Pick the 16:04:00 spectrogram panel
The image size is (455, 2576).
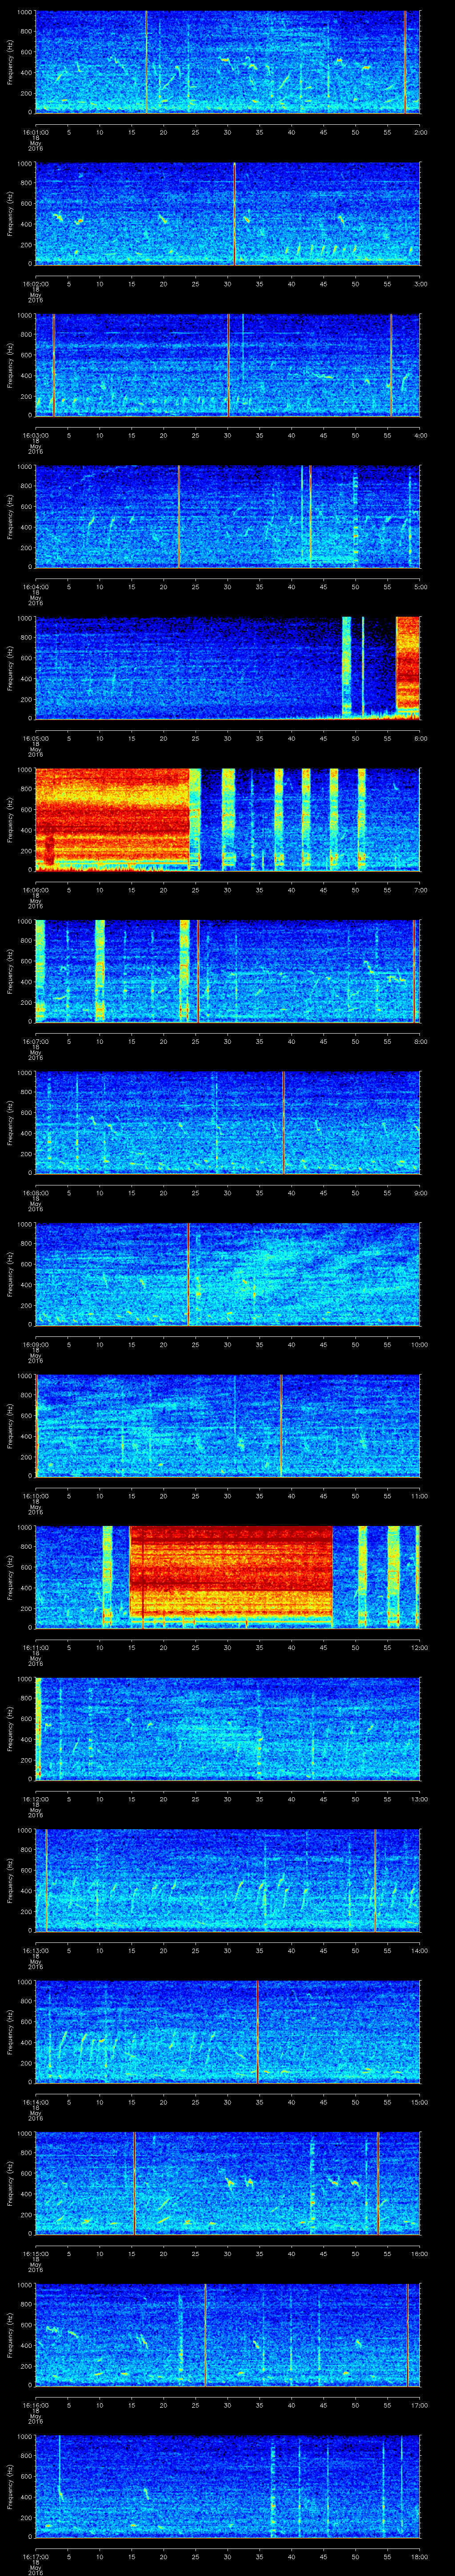pos(227,516)
